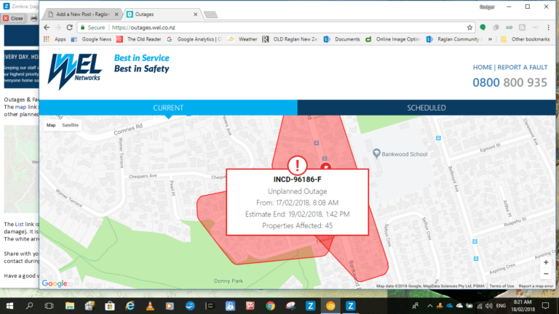This screenshot has height=314, width=559.
Task: Bookmark this page with the star icon
Action: point(469,28)
